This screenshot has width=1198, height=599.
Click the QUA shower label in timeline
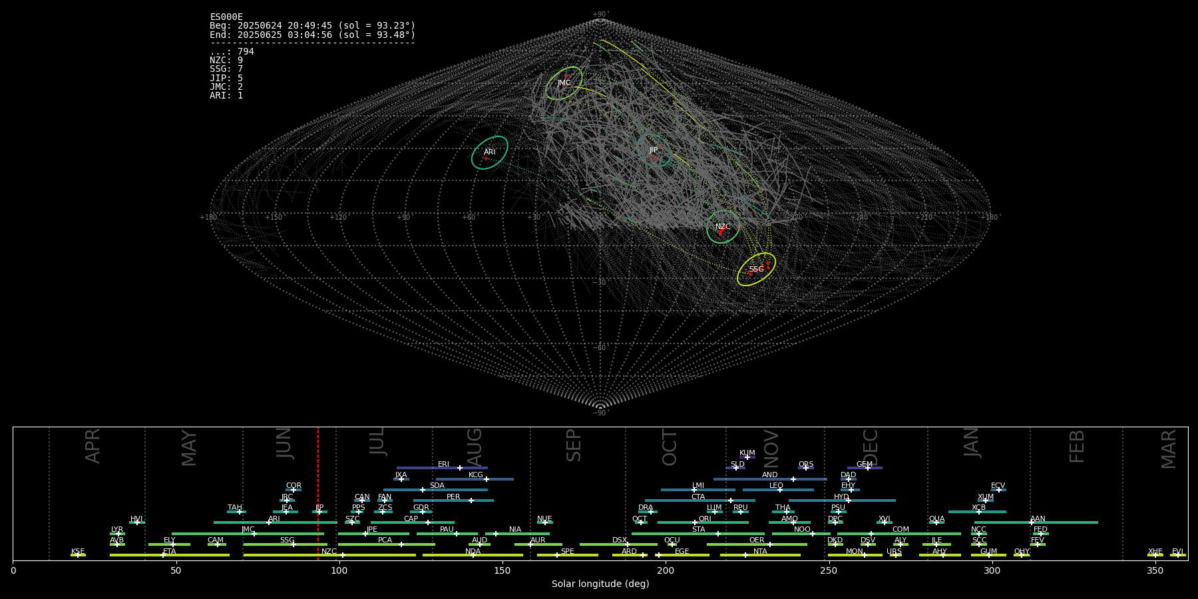(x=936, y=519)
